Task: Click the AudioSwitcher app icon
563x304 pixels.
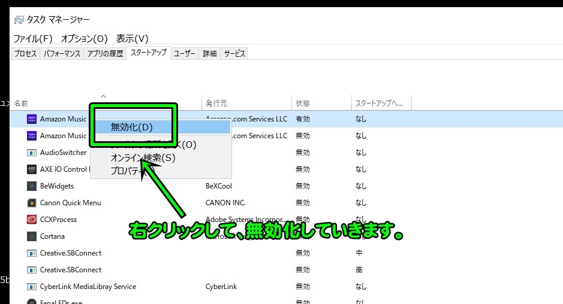Action: coord(32,153)
